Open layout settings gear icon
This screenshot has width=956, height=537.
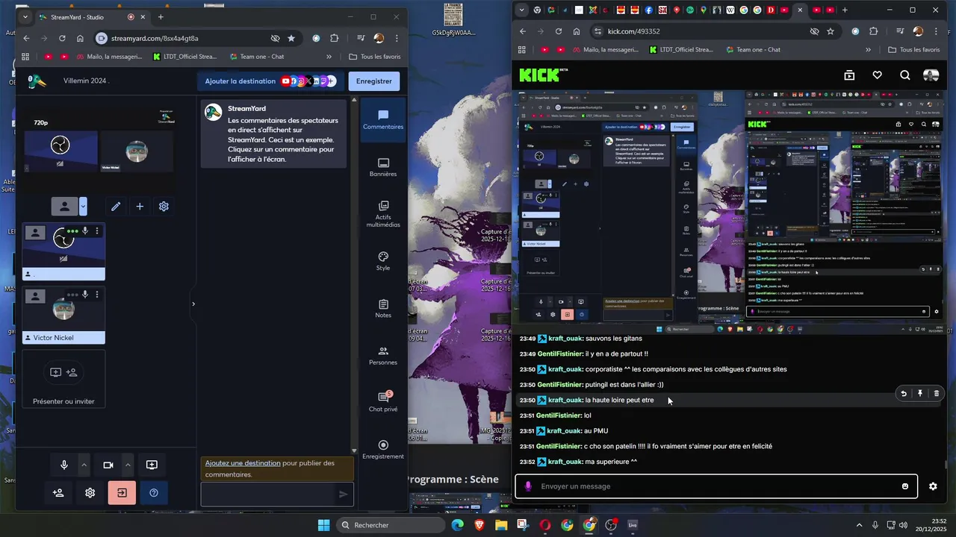(x=164, y=207)
